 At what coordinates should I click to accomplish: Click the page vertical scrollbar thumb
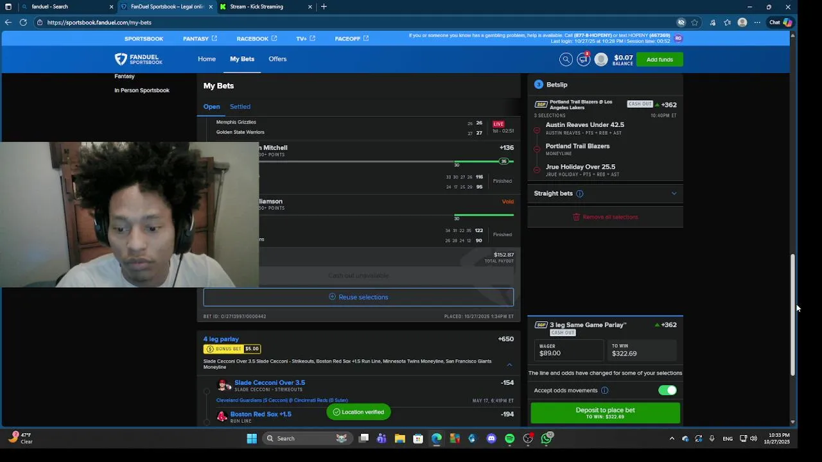[792, 314]
